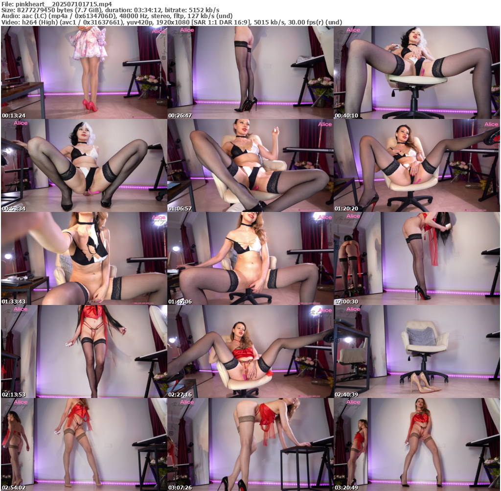
Task: Open the thumbnail at timestamp 00:13:24
Action: (x=84, y=72)
